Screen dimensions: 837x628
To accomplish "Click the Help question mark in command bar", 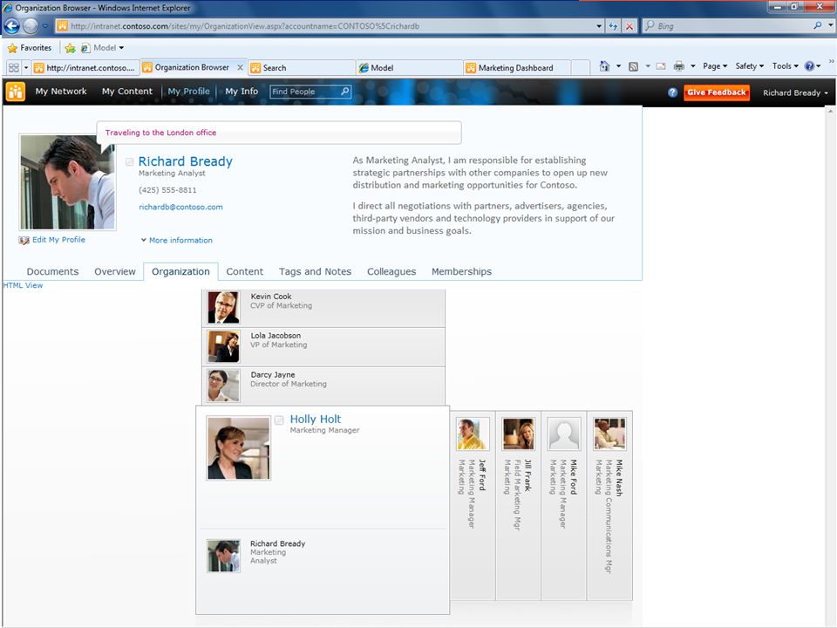I will (810, 66).
